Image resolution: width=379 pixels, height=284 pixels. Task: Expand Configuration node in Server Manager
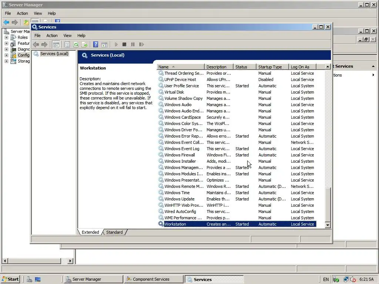(x=7, y=55)
